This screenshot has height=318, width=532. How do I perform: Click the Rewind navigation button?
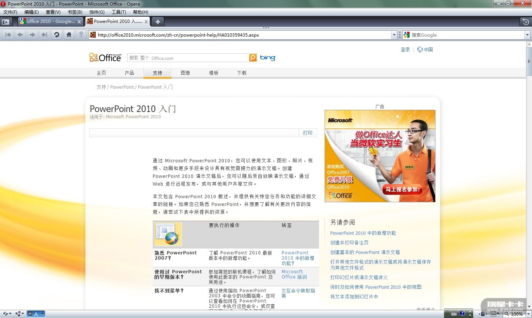pos(8,35)
